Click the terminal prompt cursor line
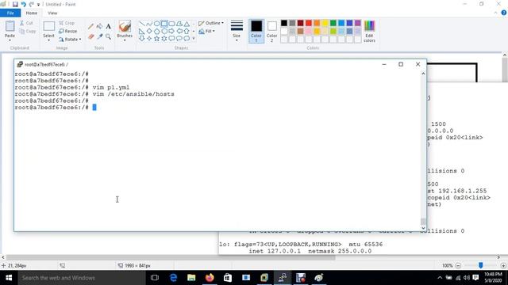Image resolution: width=508 pixels, height=285 pixels. (56, 108)
